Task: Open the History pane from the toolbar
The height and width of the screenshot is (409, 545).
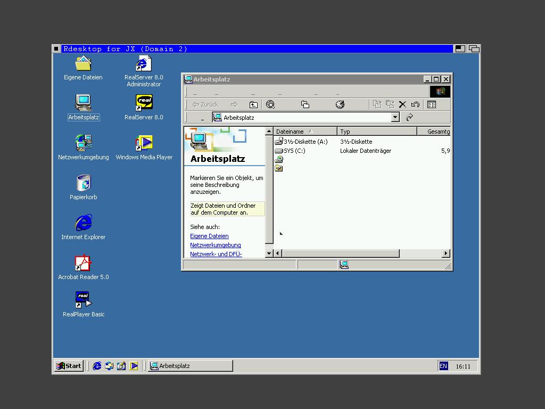Action: [340, 105]
